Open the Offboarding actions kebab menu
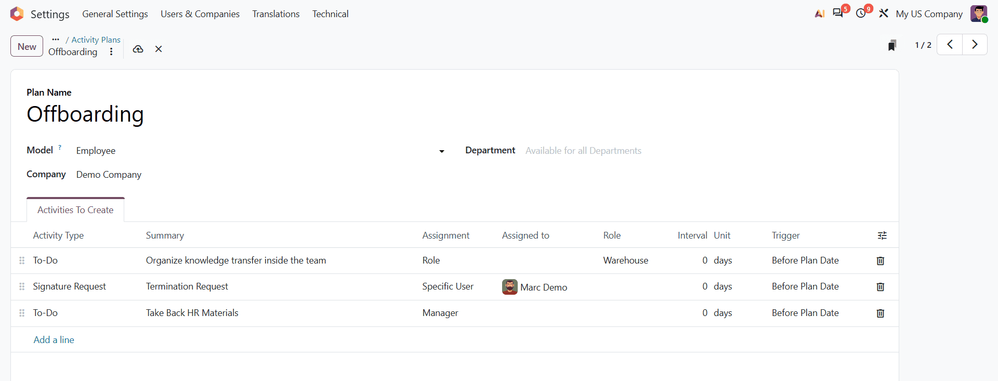998x381 pixels. [111, 52]
